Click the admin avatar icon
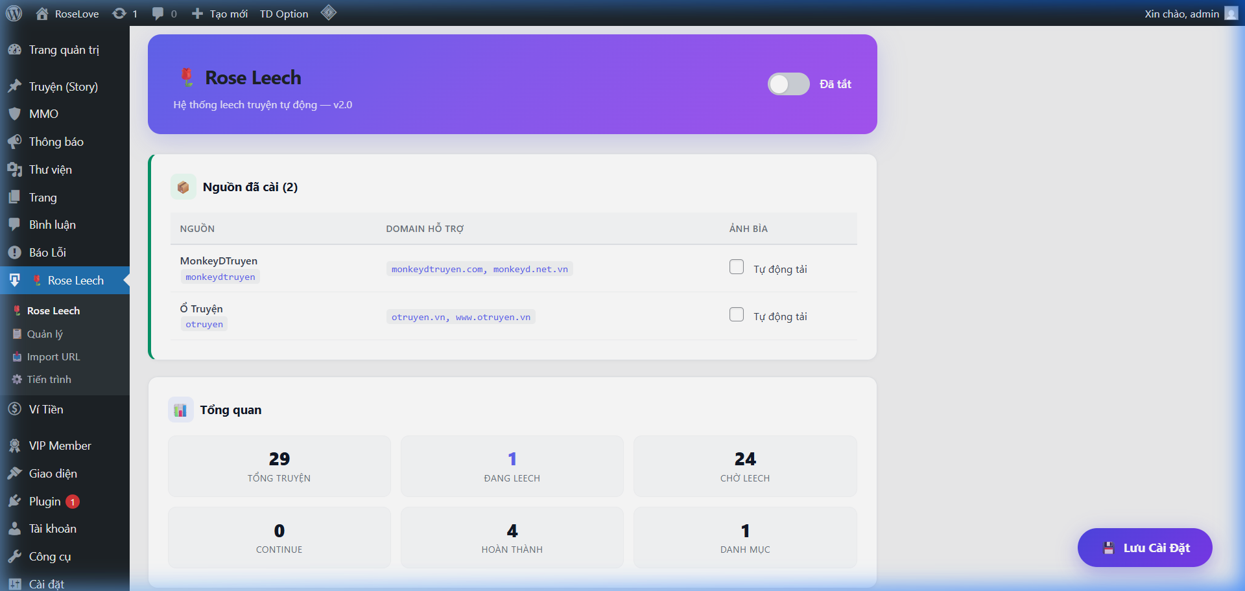This screenshot has height=591, width=1245. 1231,14
